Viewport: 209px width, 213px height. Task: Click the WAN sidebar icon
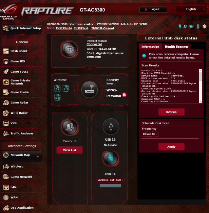pos(6,198)
